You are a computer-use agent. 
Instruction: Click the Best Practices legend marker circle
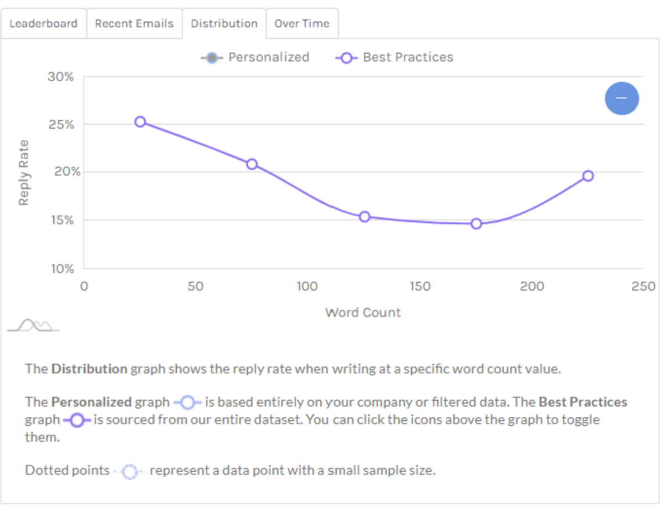(346, 58)
